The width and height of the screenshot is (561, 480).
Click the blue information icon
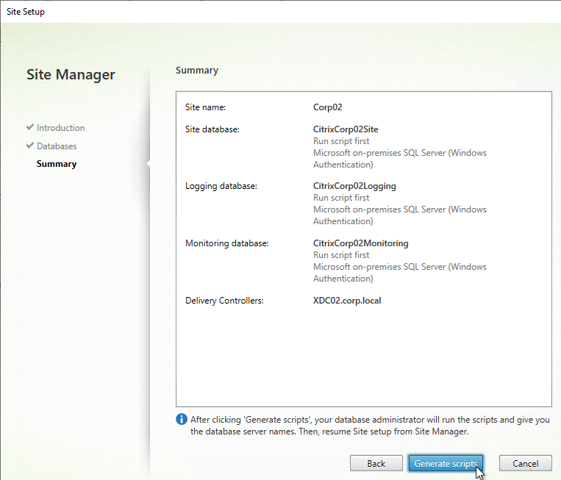tap(182, 419)
